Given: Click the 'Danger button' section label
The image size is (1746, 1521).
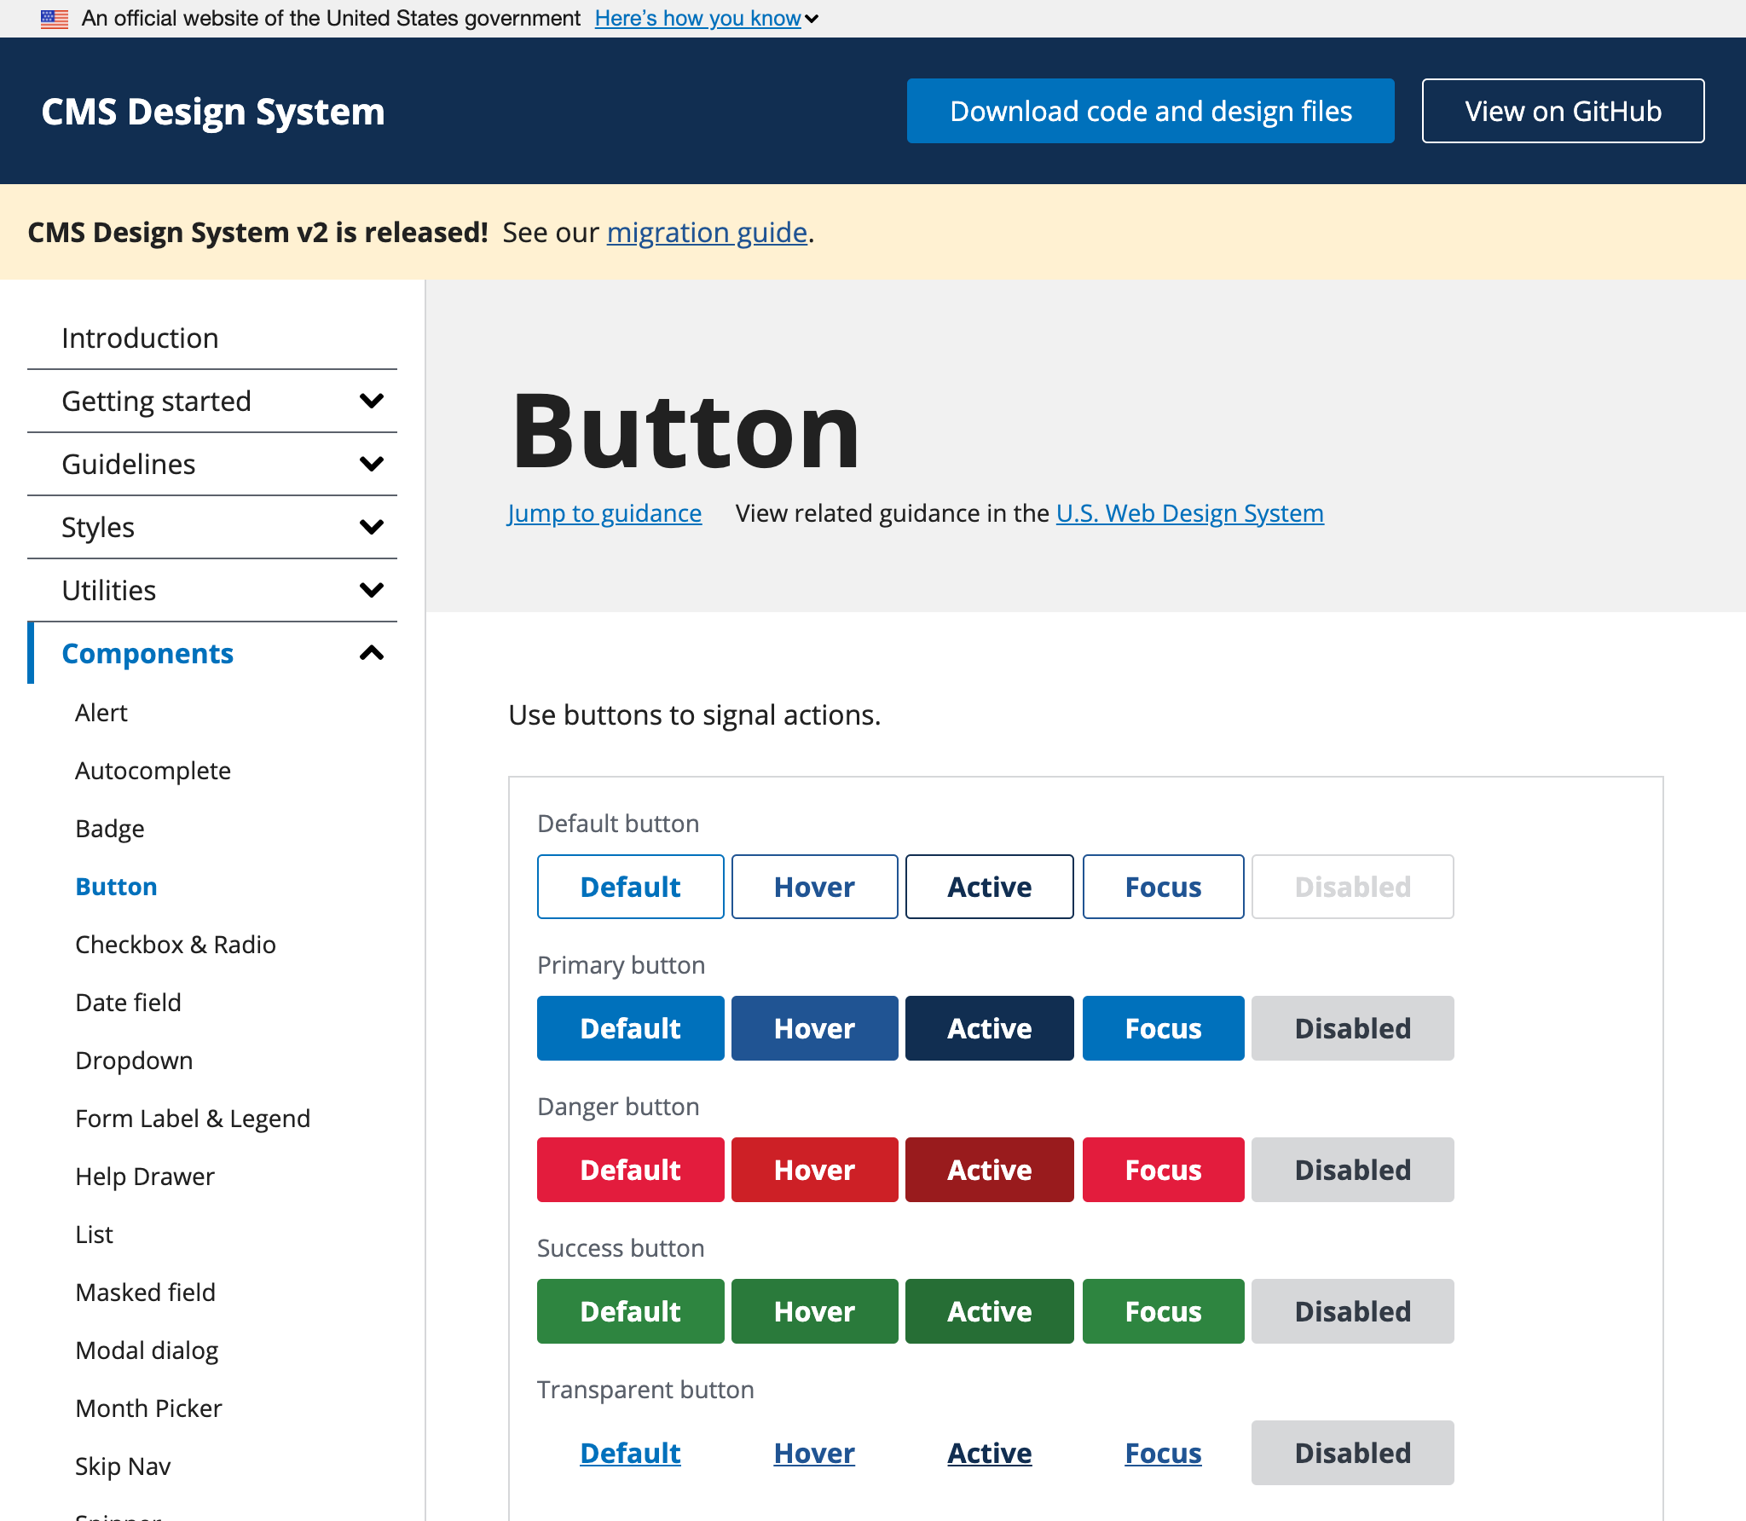Looking at the screenshot, I should pyautogui.click(x=619, y=1107).
